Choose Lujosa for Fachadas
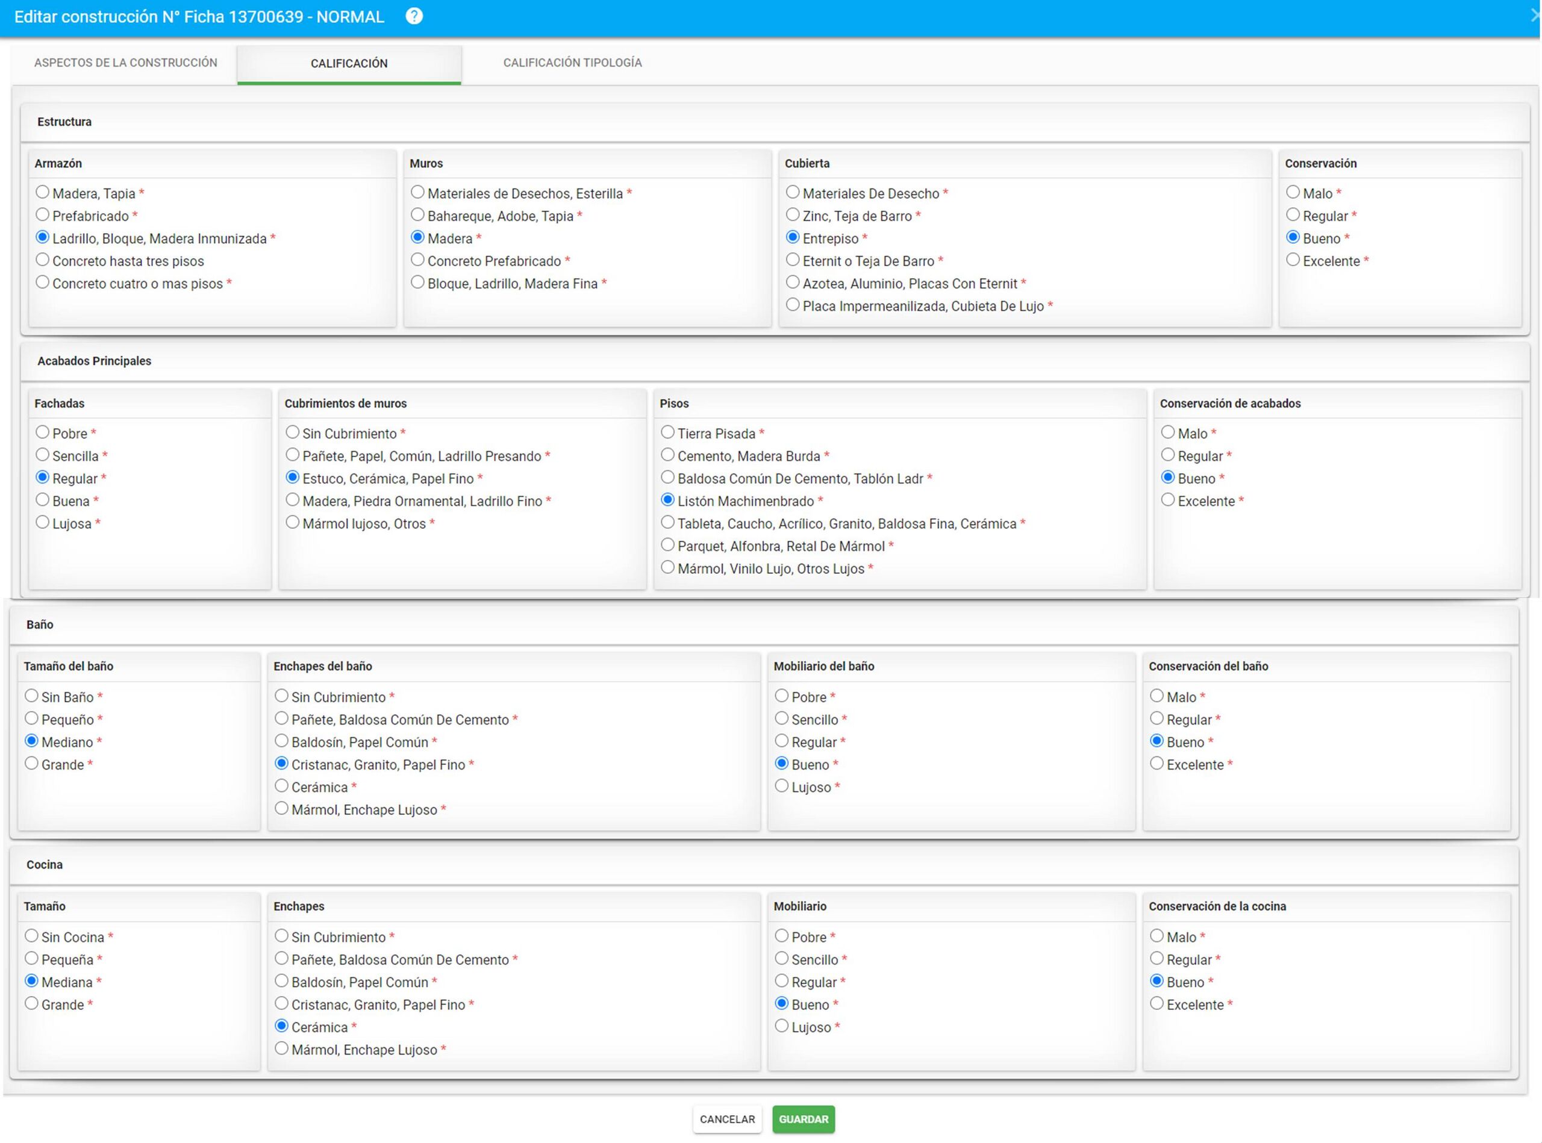The height and width of the screenshot is (1143, 1542). [43, 522]
